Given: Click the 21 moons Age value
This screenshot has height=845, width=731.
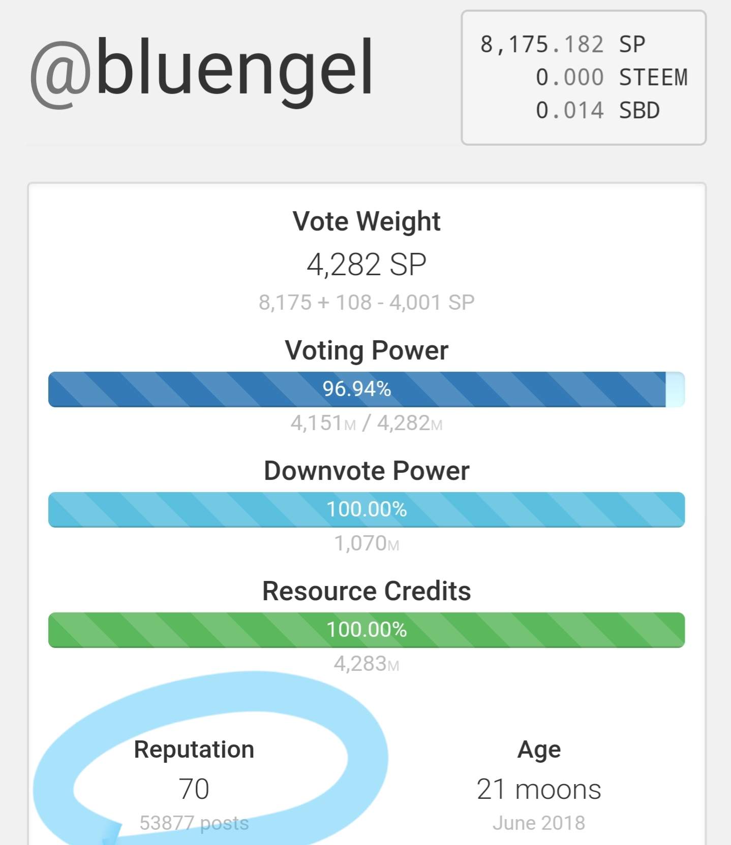Looking at the screenshot, I should pyautogui.click(x=539, y=790).
